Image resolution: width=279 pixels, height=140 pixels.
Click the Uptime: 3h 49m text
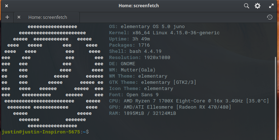coord(129,39)
